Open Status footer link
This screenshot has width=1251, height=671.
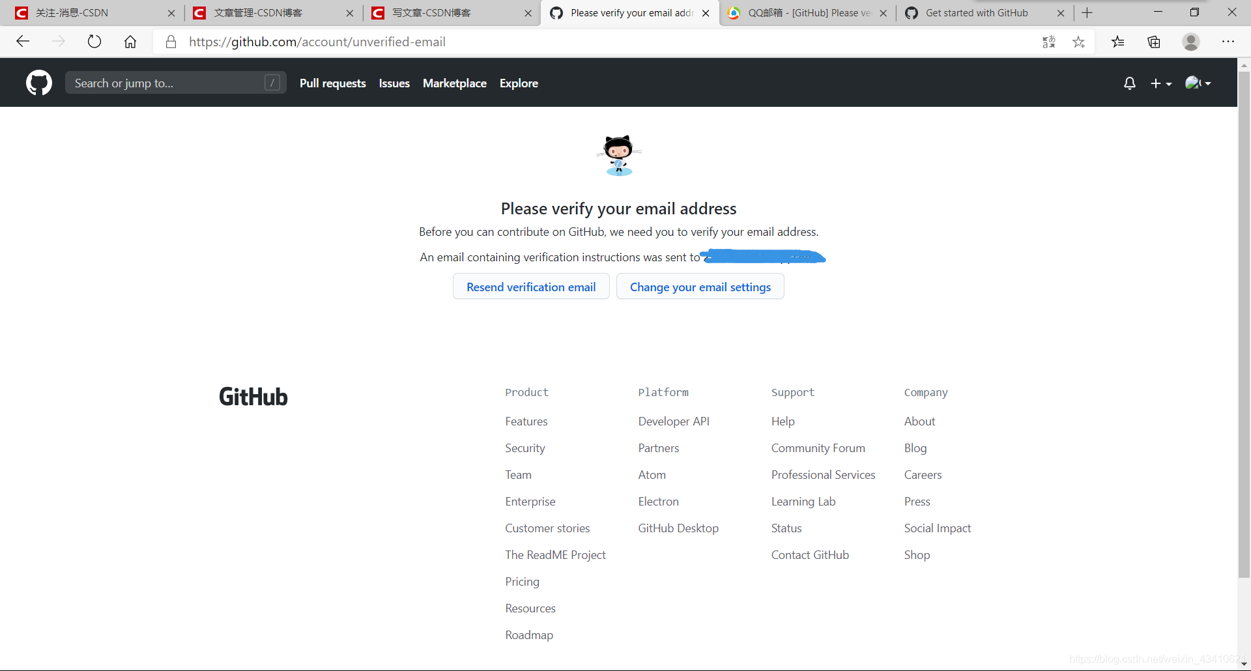click(x=786, y=528)
